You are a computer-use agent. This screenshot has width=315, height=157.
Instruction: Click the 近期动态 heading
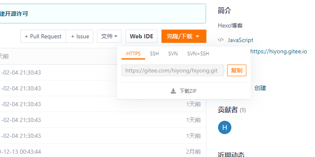point(231,155)
